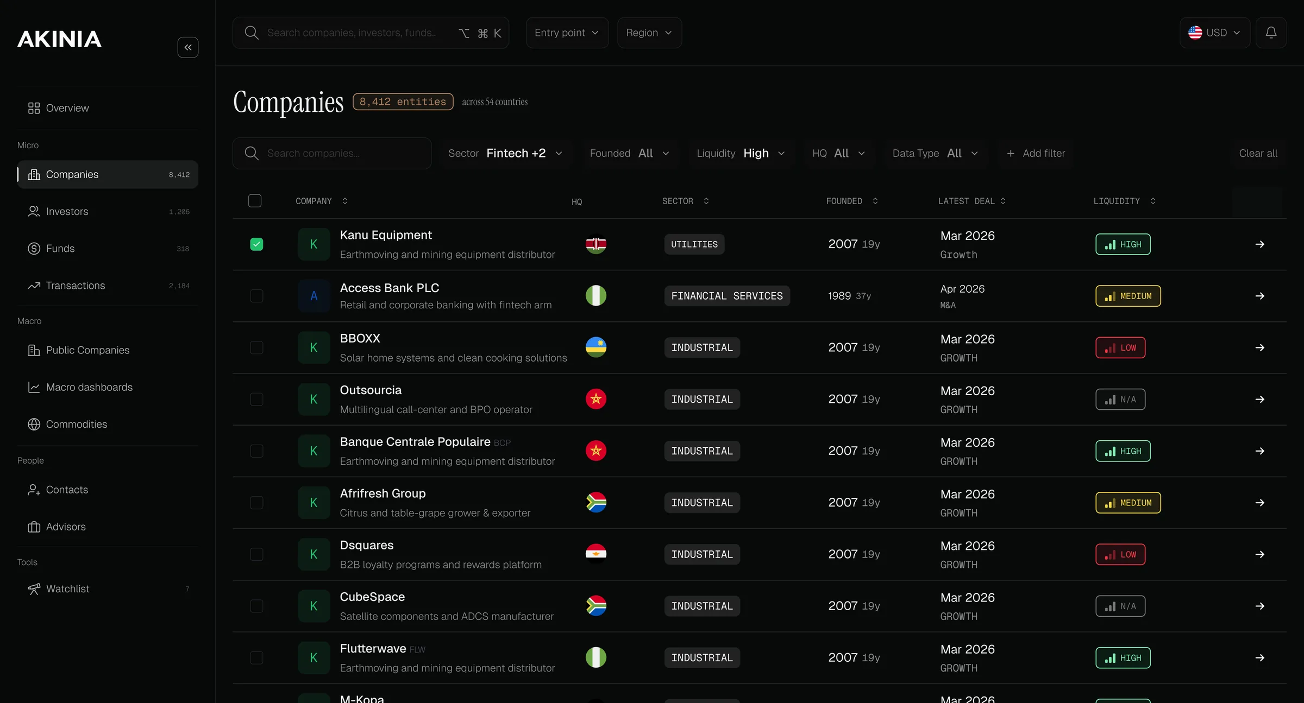
Task: Click Access Bank PLC avatar letter A
Action: [x=314, y=296]
